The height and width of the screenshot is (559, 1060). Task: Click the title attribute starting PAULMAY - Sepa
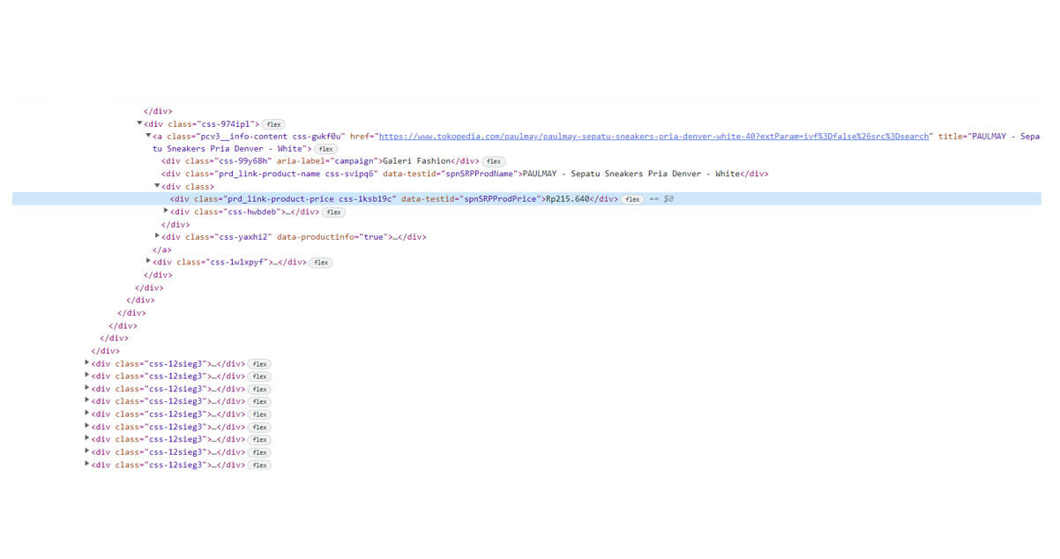989,137
